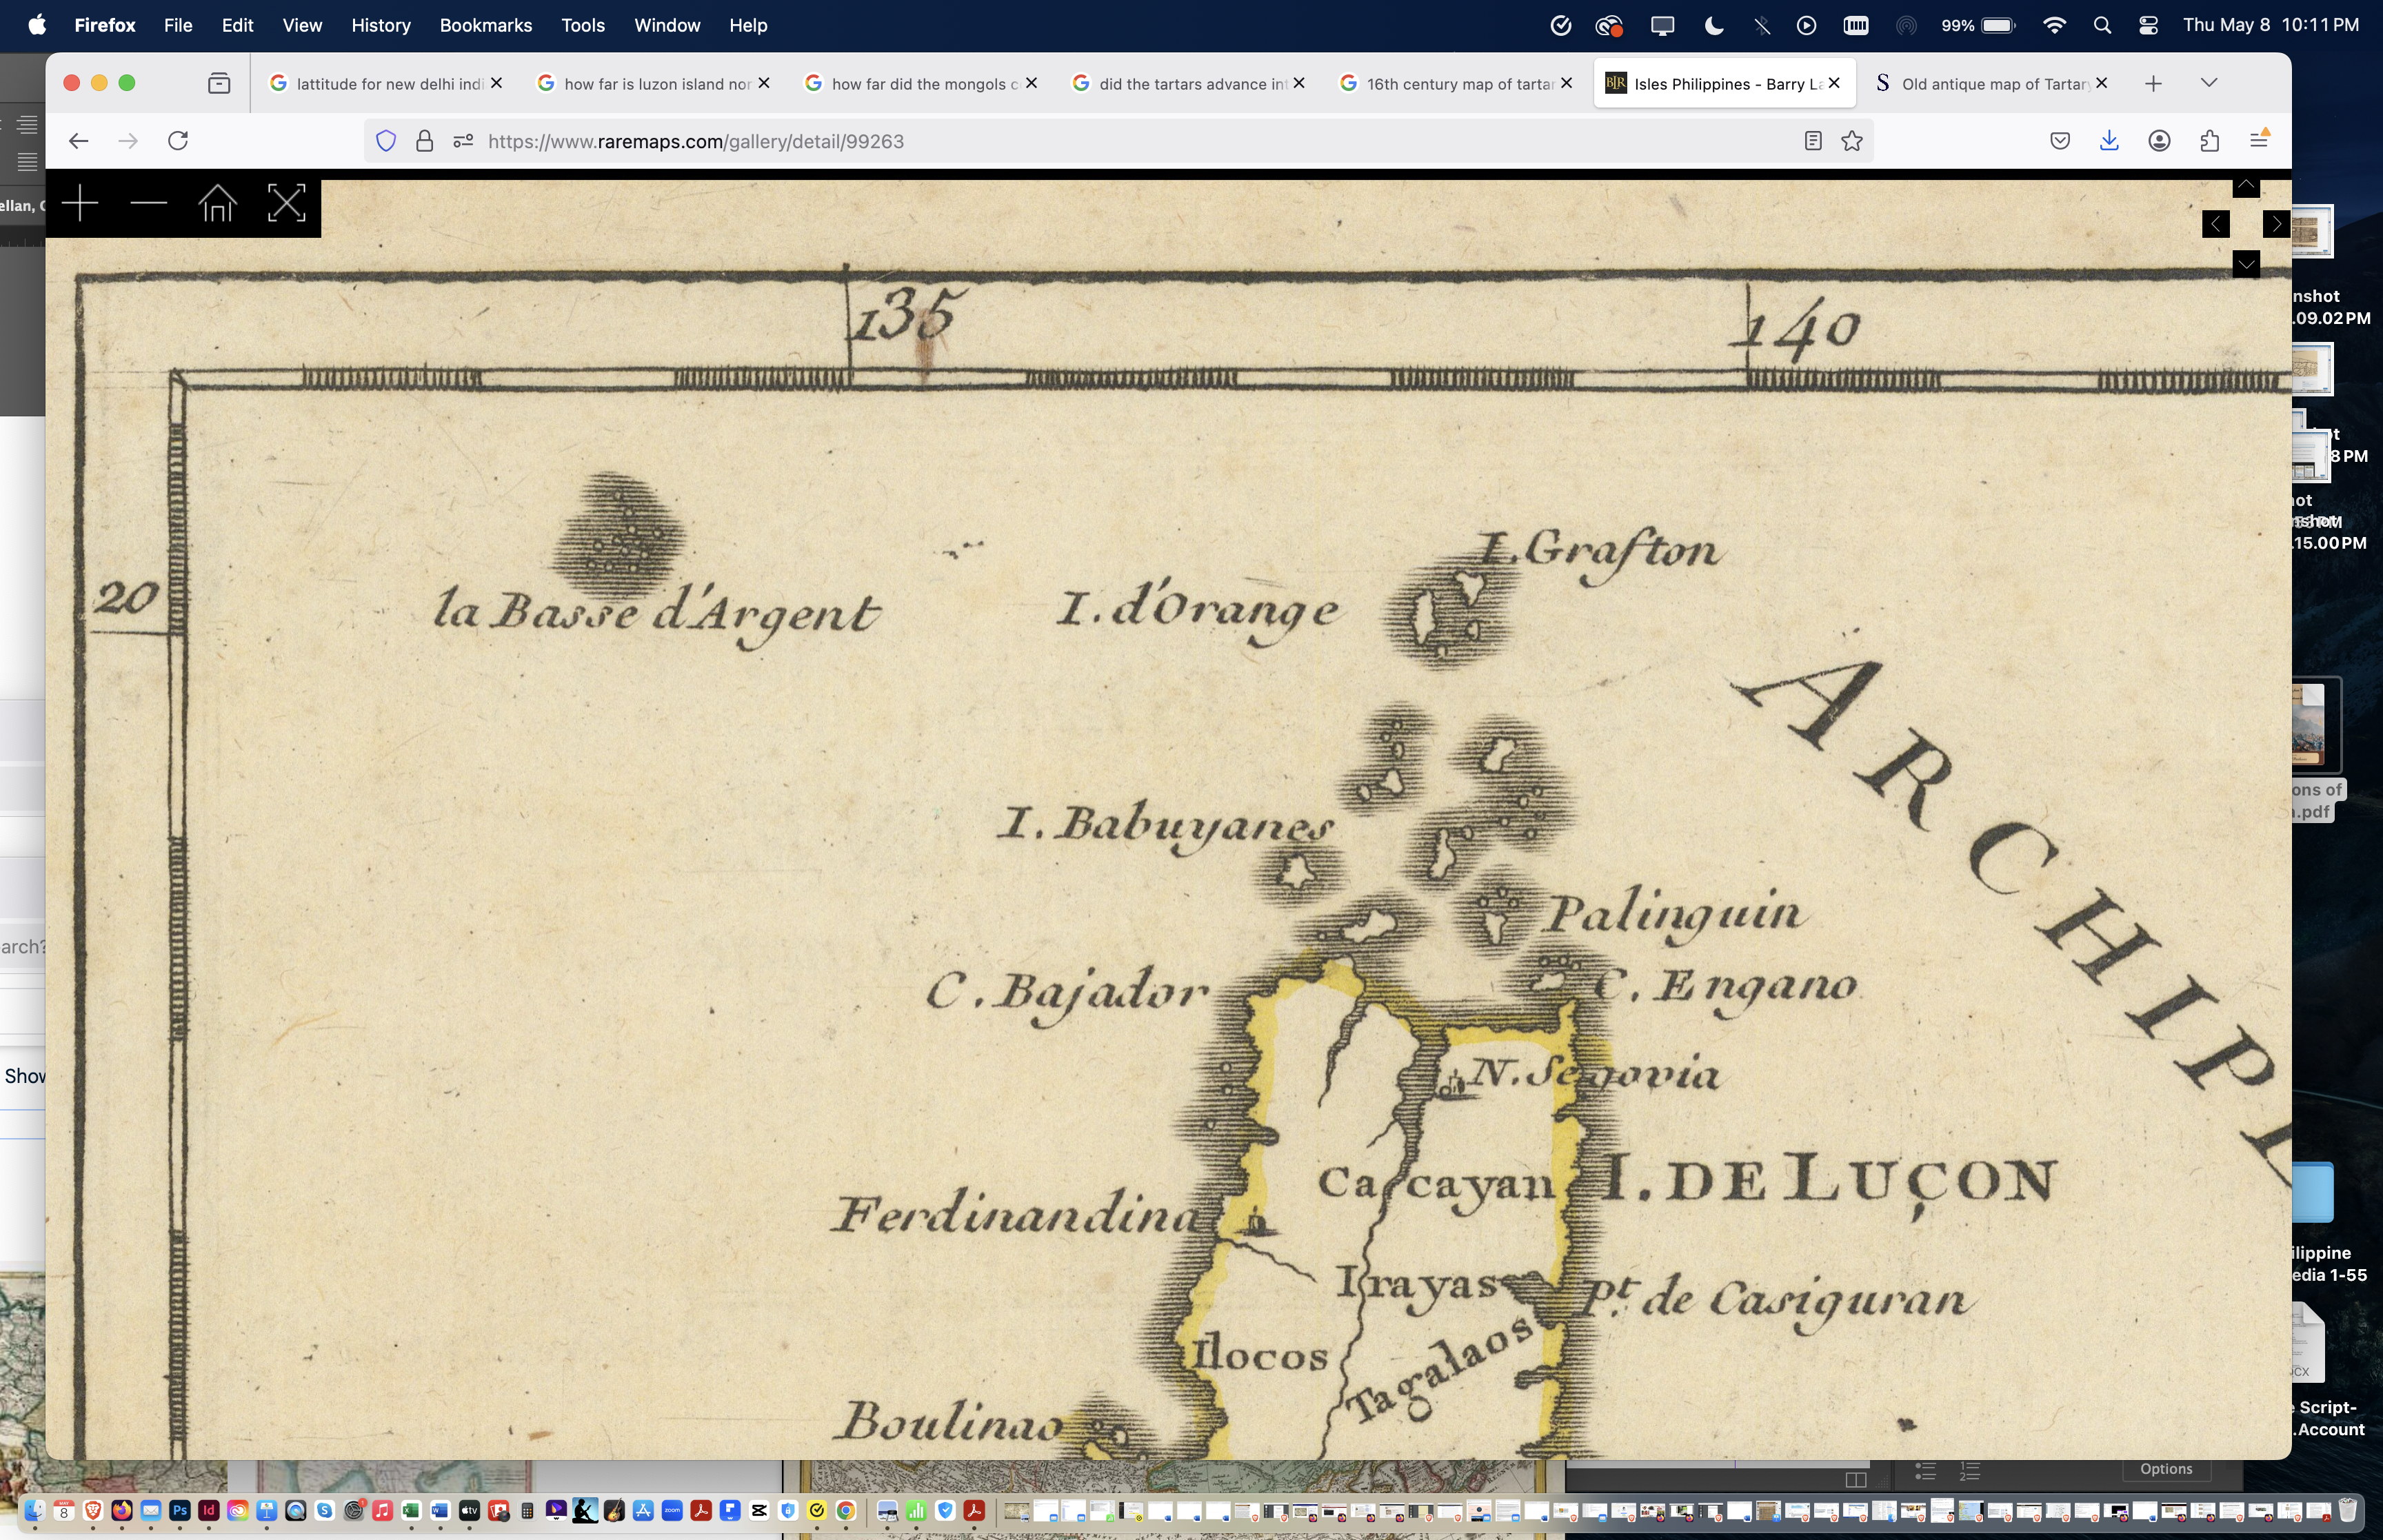Close the 'how far did the mongols' tab
The height and width of the screenshot is (1540, 2383).
coord(1031,83)
